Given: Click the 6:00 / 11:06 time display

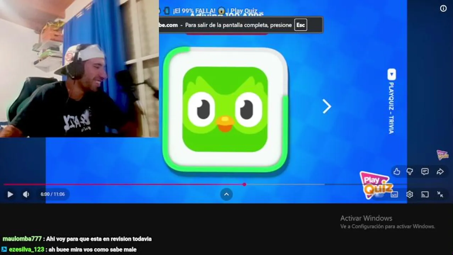Looking at the screenshot, I should coord(52,194).
